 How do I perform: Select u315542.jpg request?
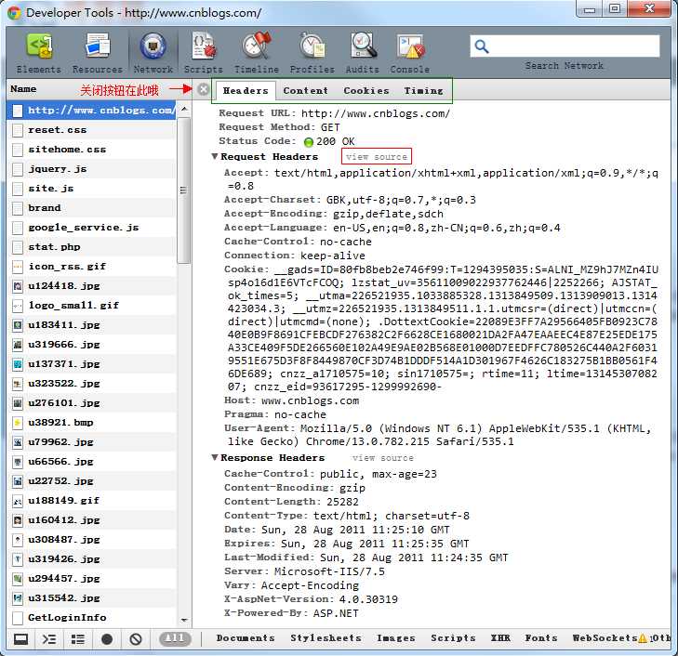[x=92, y=598]
